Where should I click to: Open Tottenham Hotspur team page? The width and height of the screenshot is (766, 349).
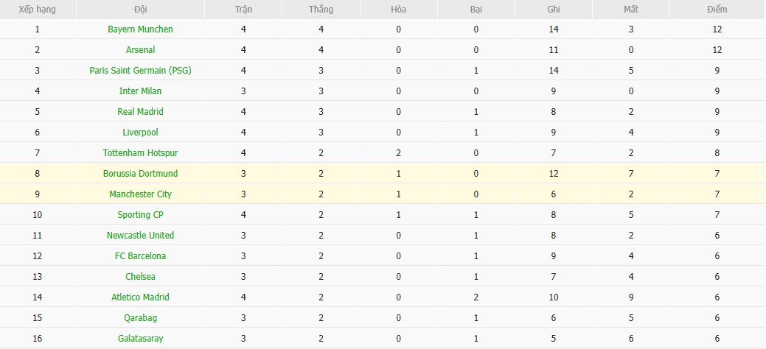(140, 153)
